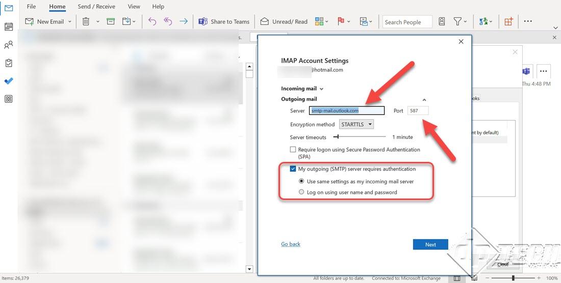
Task: Open the Send / Receive tab
Action: pyautogui.click(x=96, y=7)
